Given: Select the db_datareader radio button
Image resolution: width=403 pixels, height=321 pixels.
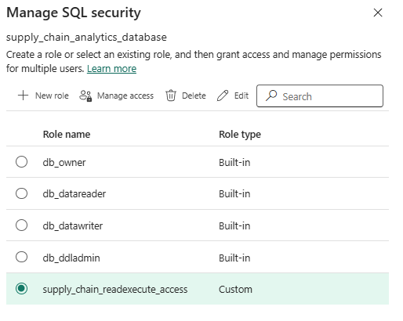Looking at the screenshot, I should coord(21,193).
